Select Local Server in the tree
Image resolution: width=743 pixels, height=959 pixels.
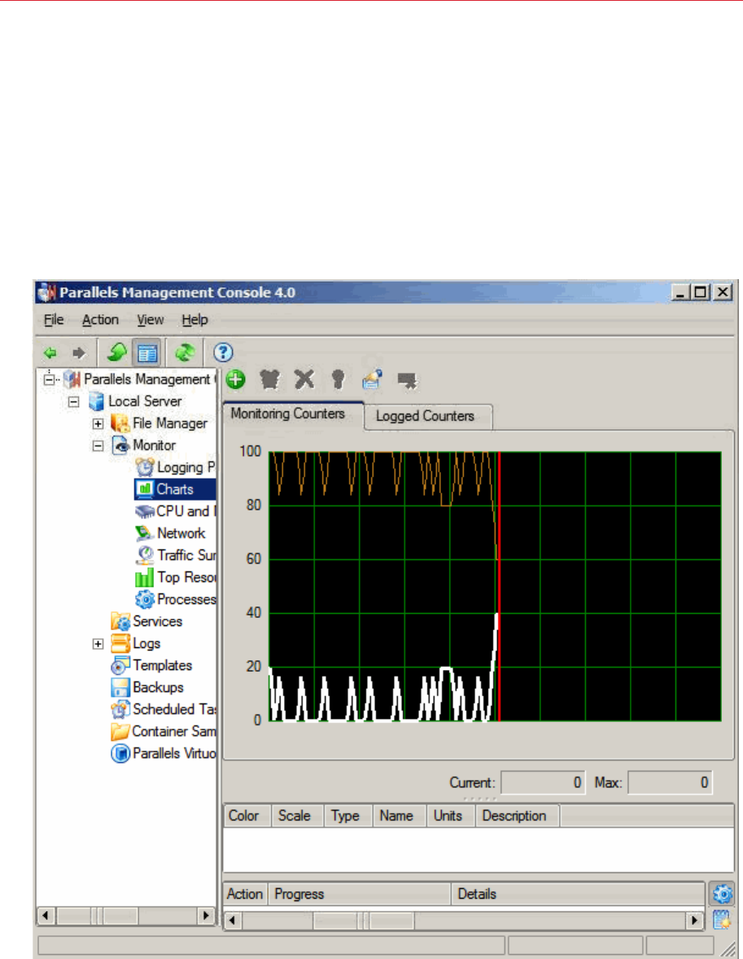click(145, 401)
